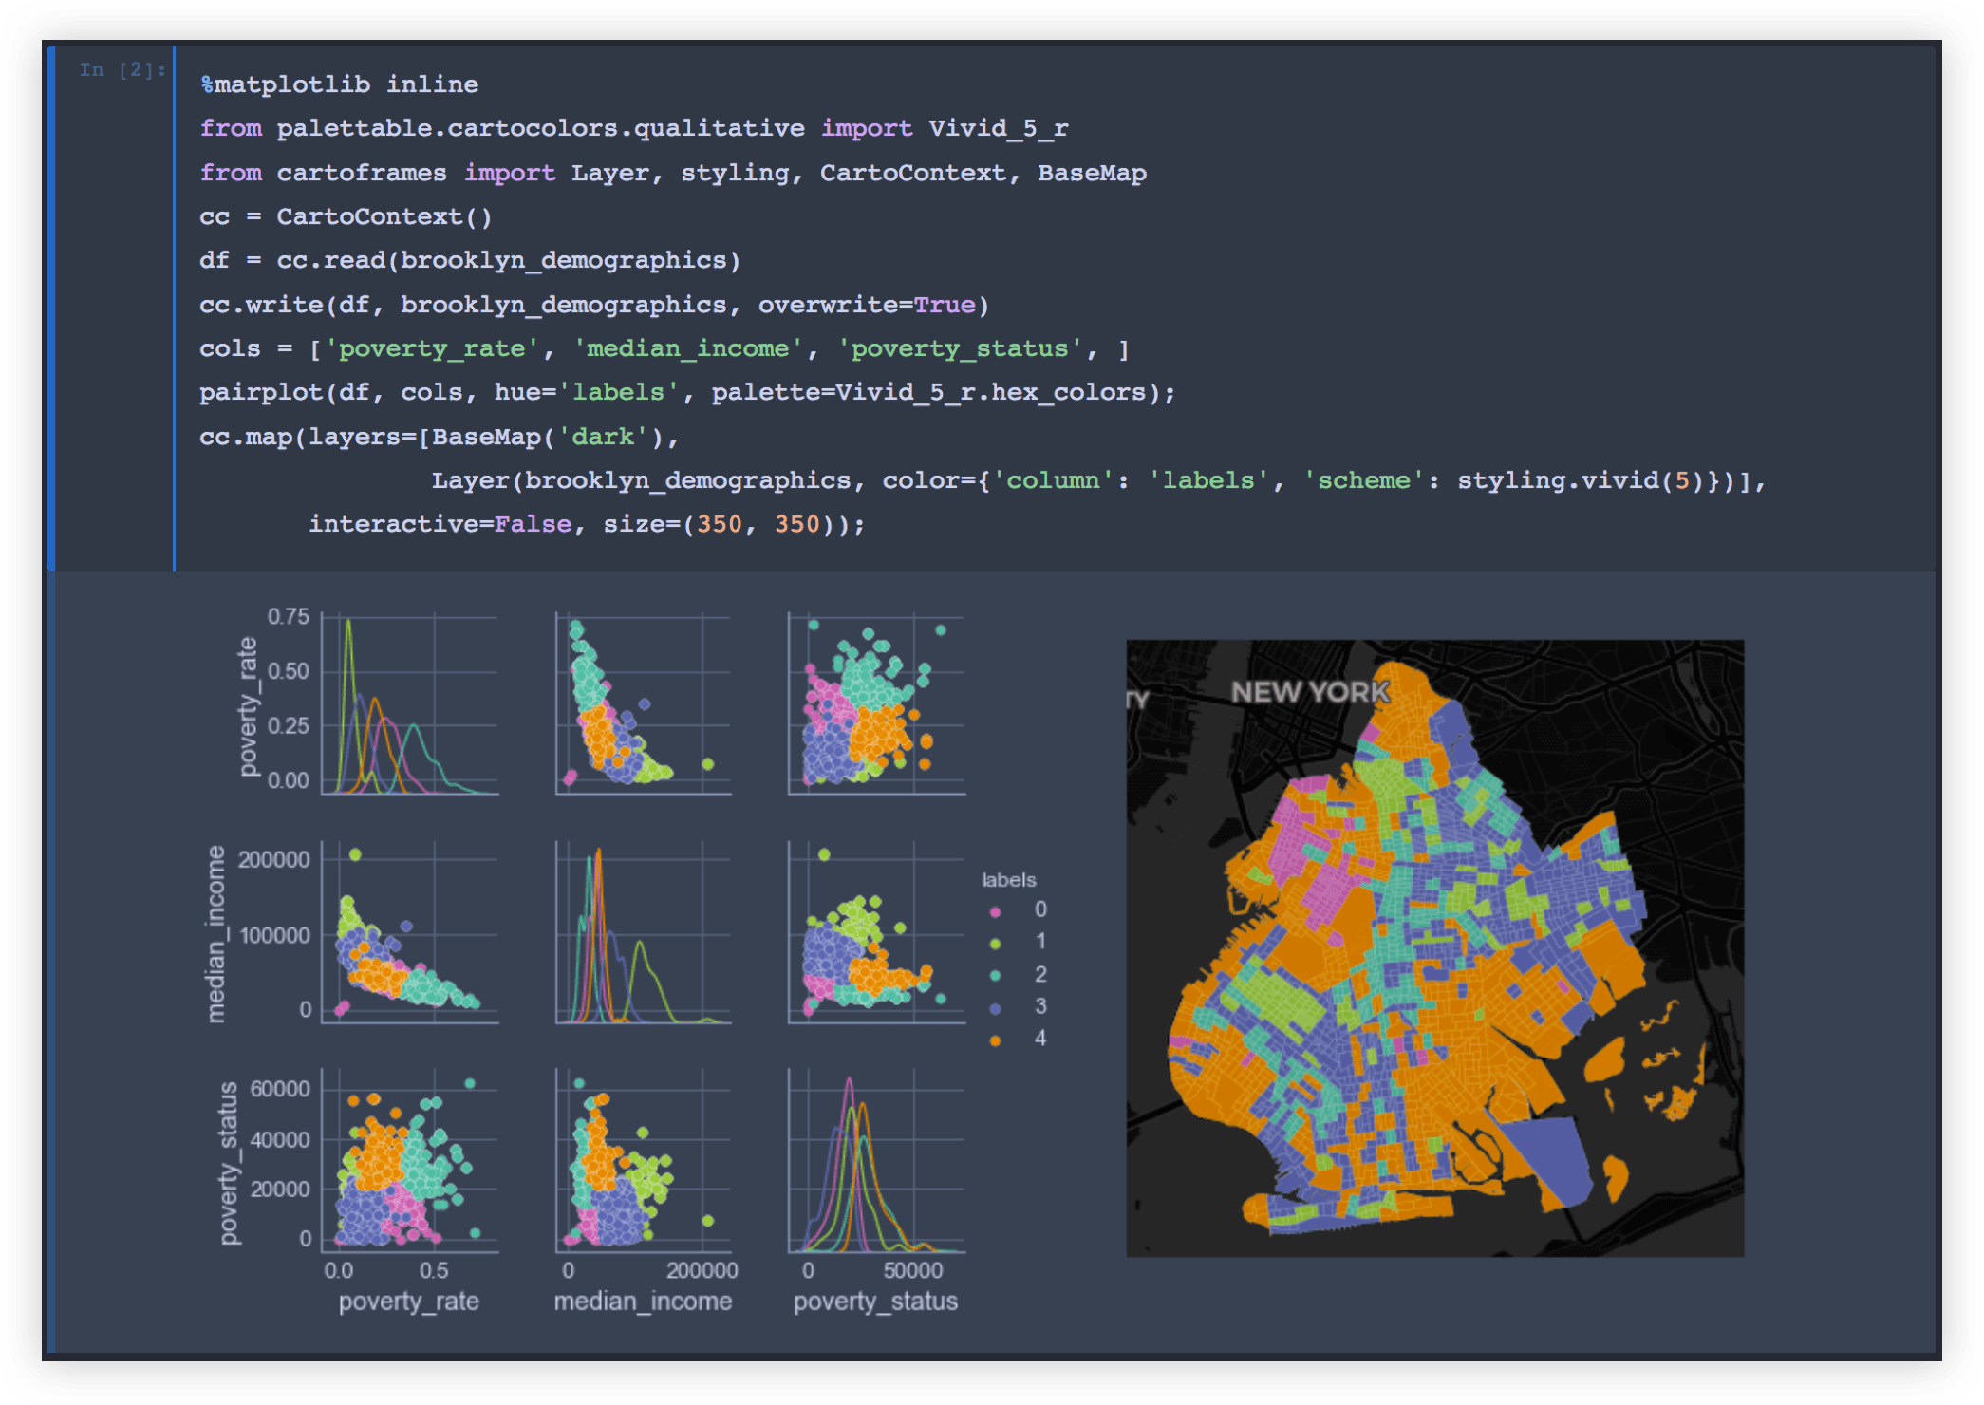Viewport: 1984px width, 1405px height.
Task: Click the In [2]: execution prompt
Action: (x=120, y=68)
